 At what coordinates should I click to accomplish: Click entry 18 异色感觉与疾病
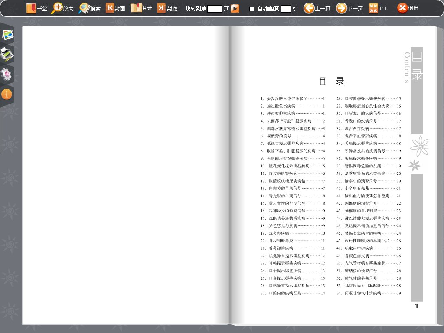click(x=293, y=225)
